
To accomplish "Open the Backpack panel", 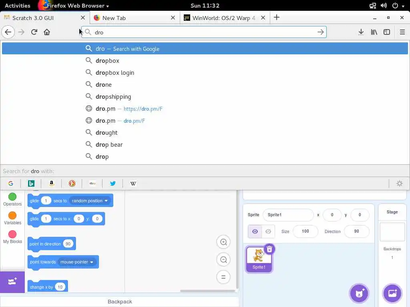I will click(x=119, y=301).
